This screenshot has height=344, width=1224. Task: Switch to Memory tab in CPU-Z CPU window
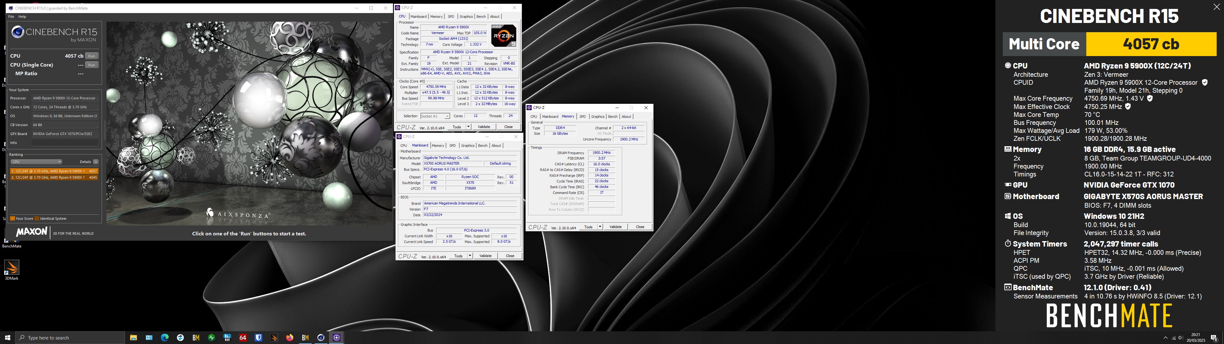pyautogui.click(x=436, y=17)
